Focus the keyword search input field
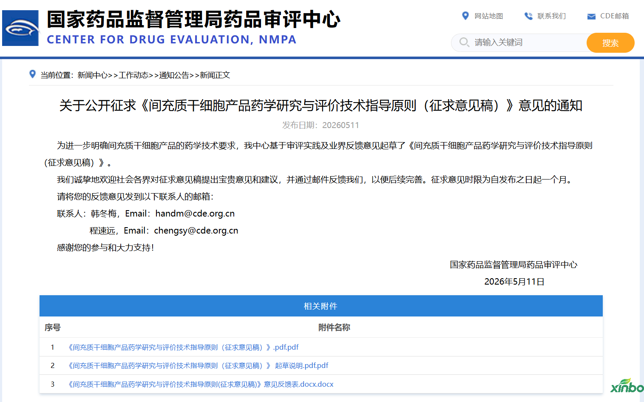Screen dimensions: 644x402 pyautogui.click(x=527, y=43)
